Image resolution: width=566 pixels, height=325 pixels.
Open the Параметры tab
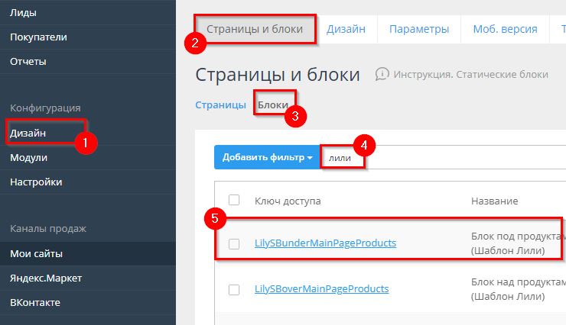(418, 29)
